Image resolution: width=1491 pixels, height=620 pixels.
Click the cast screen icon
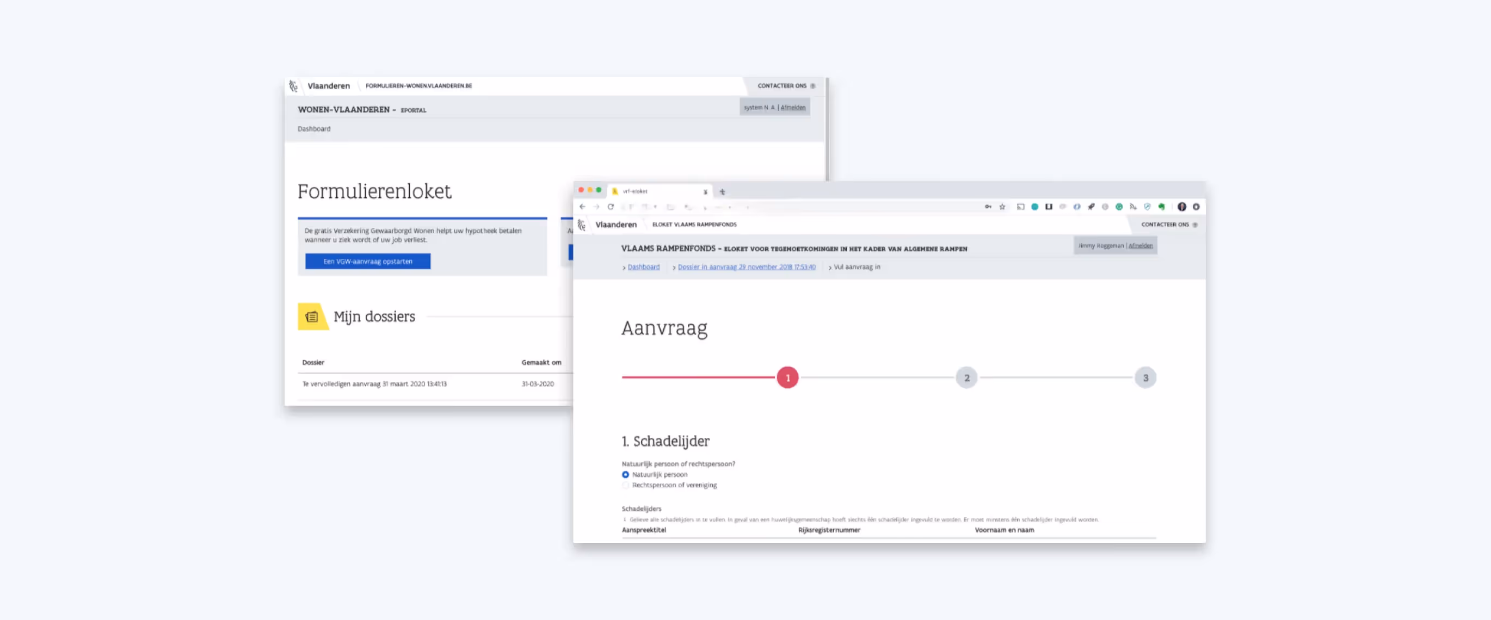coord(1020,207)
